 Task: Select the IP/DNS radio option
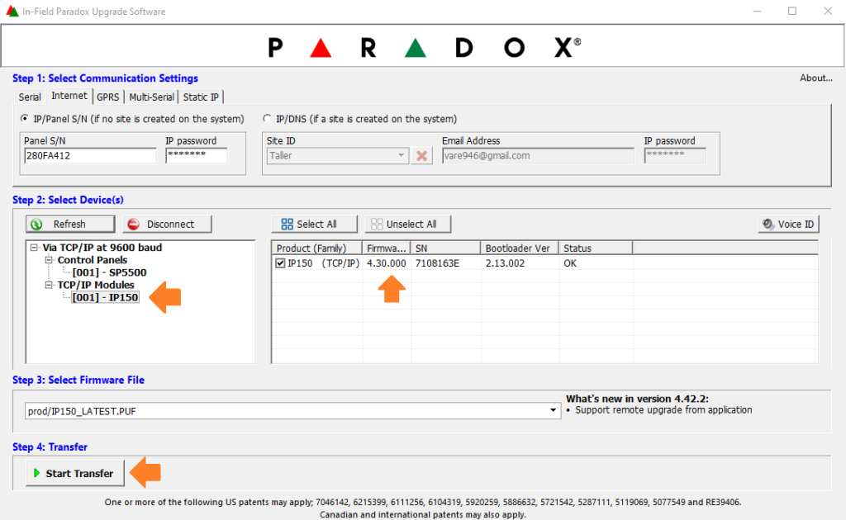click(267, 119)
